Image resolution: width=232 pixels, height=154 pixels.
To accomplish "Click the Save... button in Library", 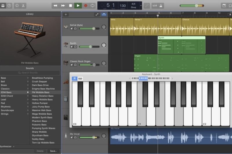I will (x=53, y=151).
